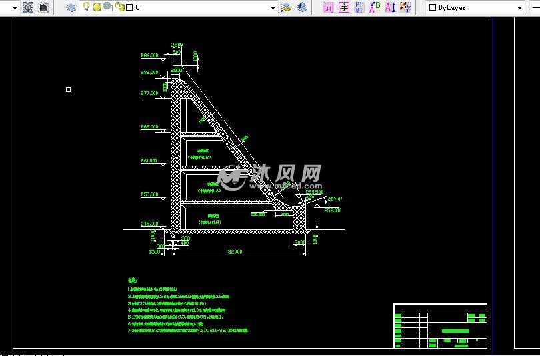Toggle layer lock padlock icon
This screenshot has height=356, width=540.
pyautogui.click(x=119, y=7)
